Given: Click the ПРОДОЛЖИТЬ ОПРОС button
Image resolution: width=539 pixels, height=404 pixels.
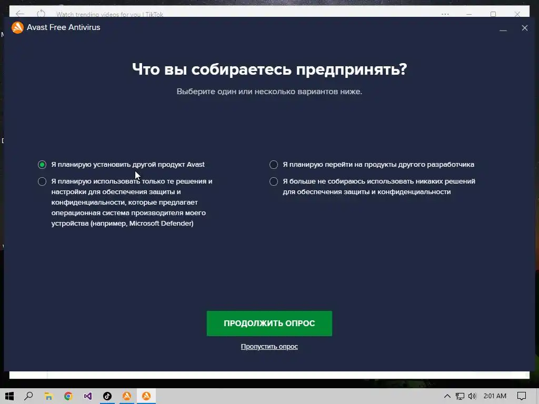Looking at the screenshot, I should (x=269, y=324).
